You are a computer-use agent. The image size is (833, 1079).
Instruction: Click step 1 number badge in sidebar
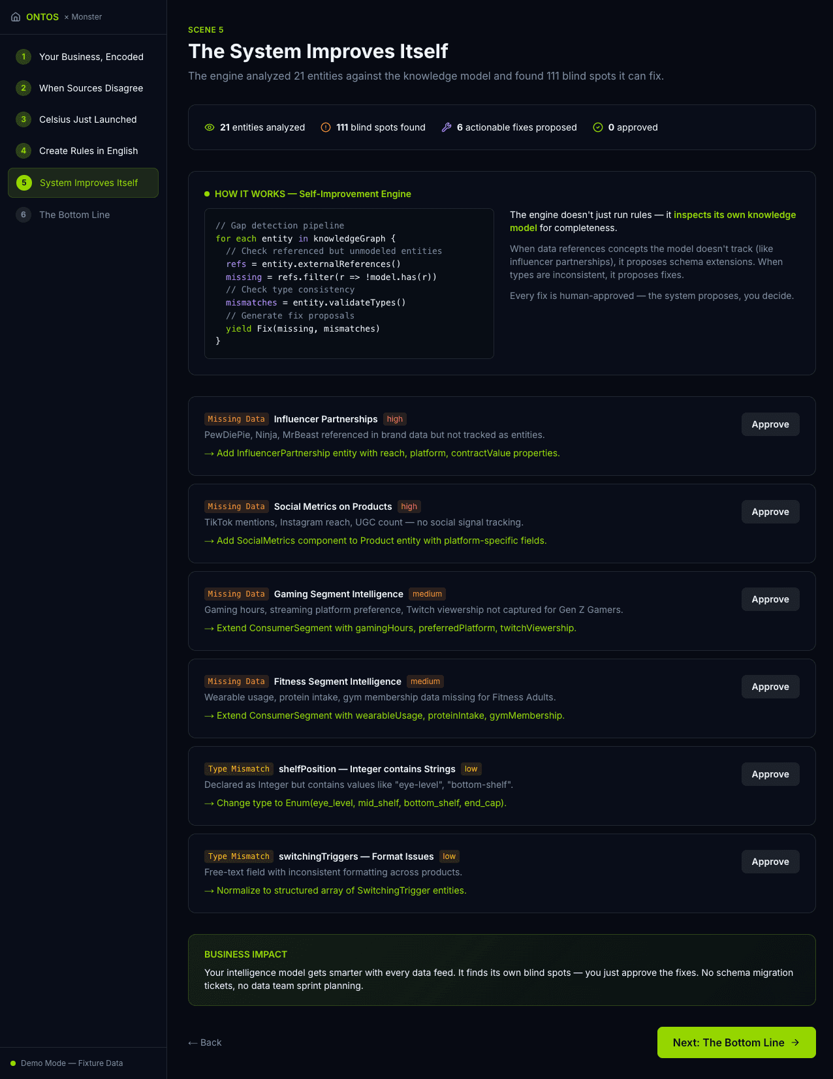click(24, 57)
